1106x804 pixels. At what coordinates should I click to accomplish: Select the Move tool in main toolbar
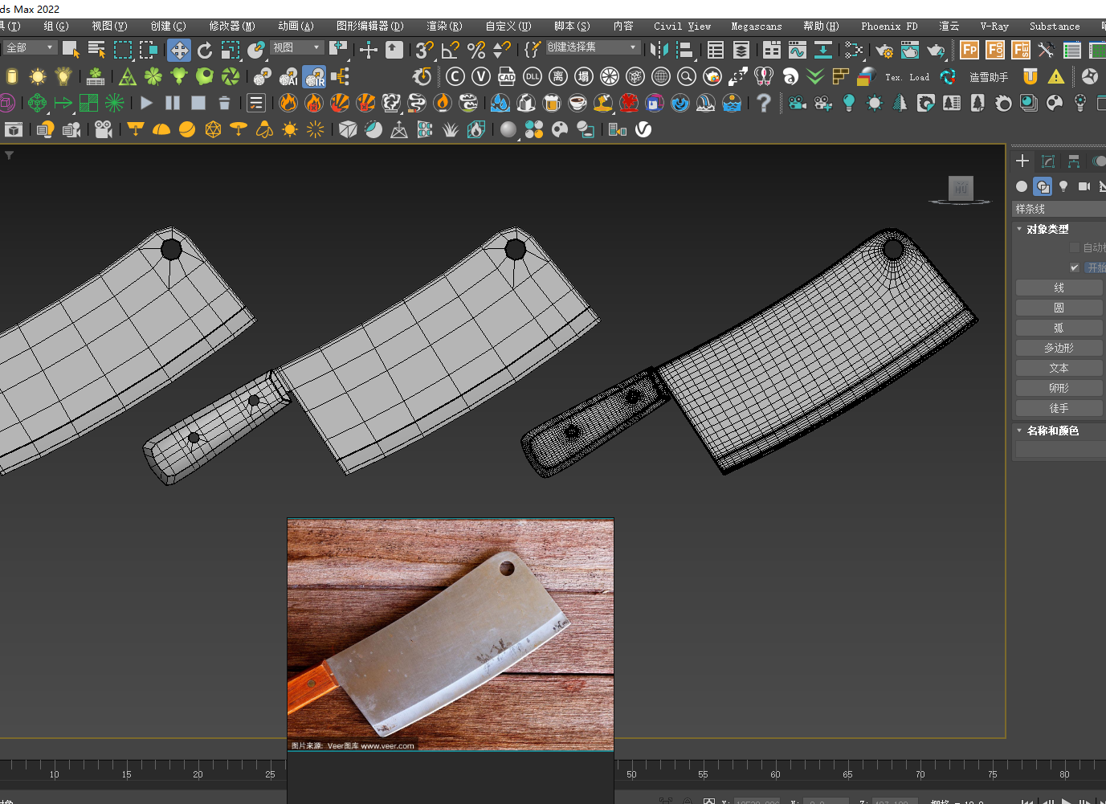click(179, 51)
